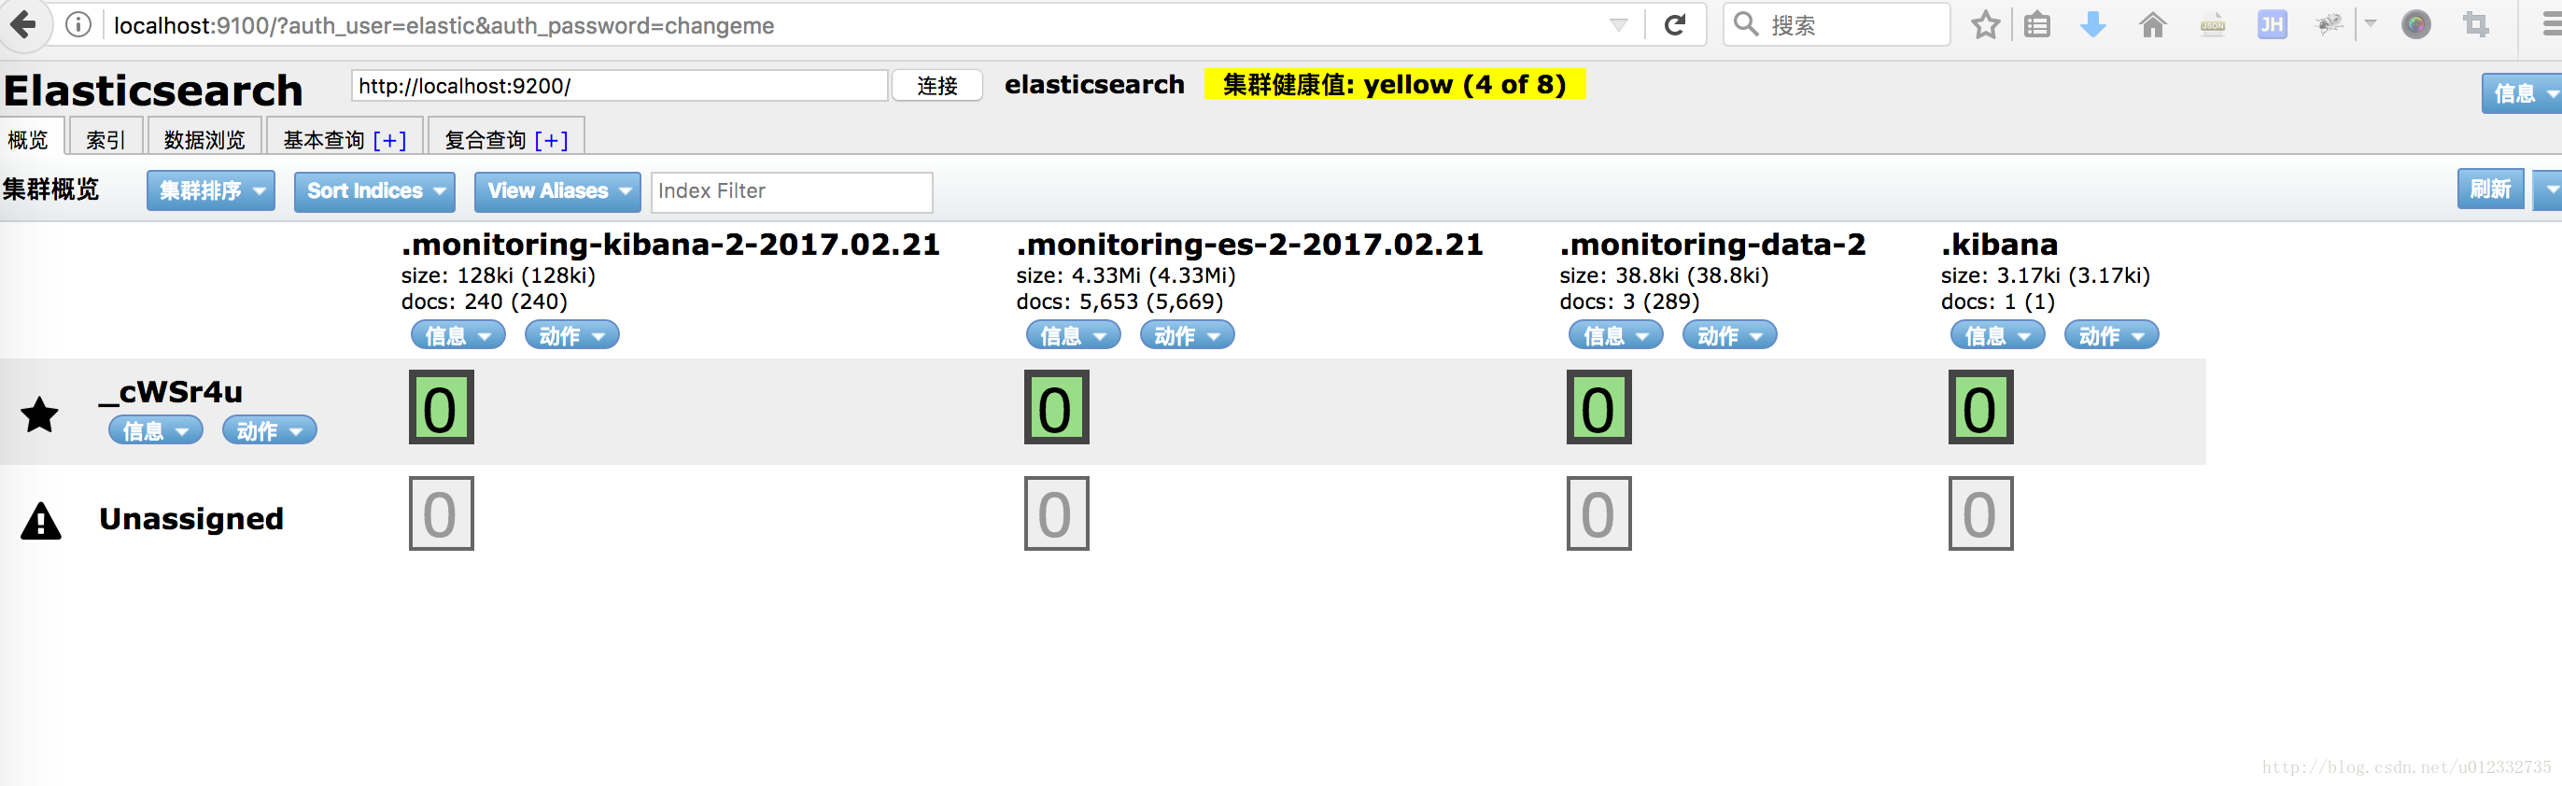Open the Sort Indices dropdown
This screenshot has width=2562, height=786.
click(x=375, y=191)
